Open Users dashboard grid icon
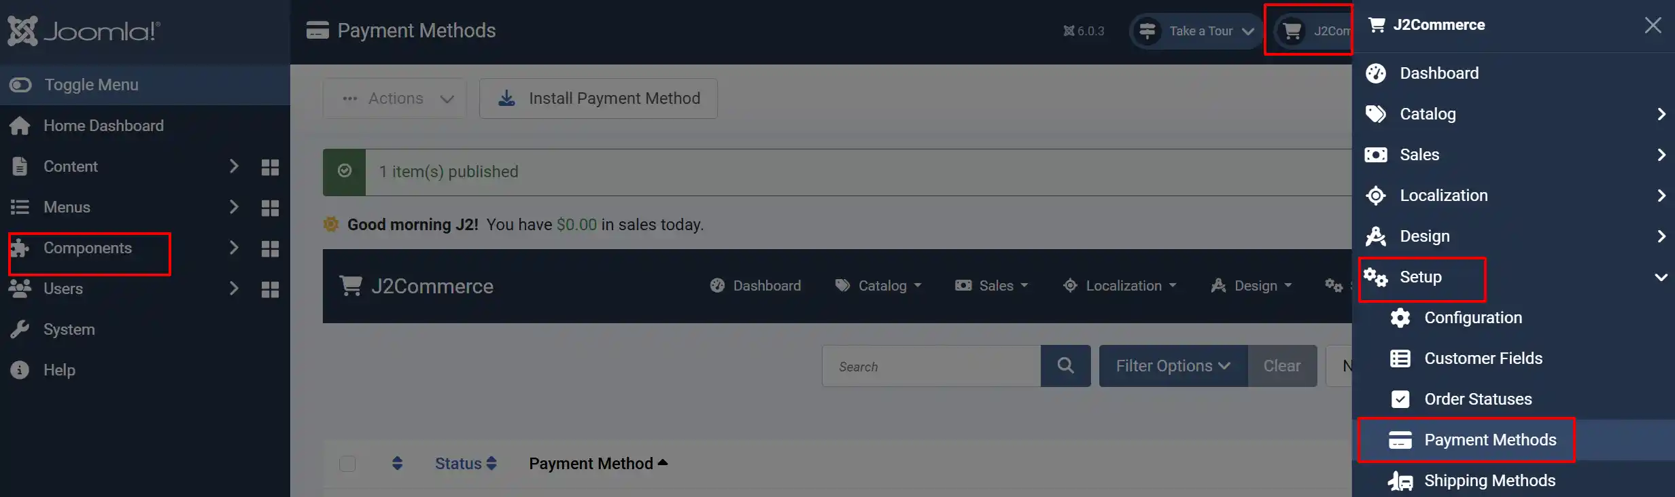1675x497 pixels. [x=270, y=289]
